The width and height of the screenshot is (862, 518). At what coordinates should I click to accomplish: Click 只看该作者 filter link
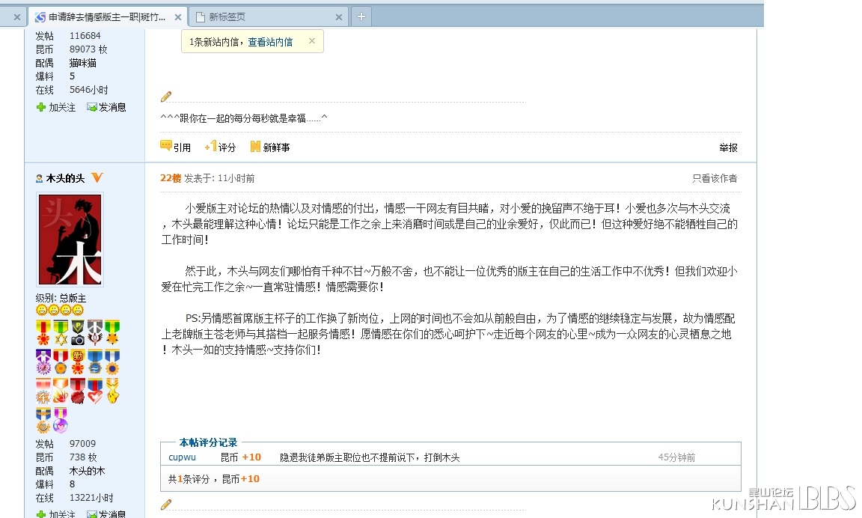pos(715,178)
